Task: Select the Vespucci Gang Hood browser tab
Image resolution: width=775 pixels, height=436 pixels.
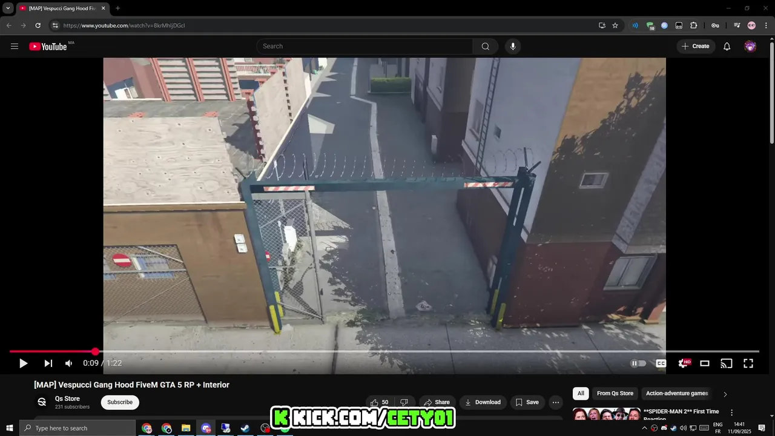Action: pos(62,8)
